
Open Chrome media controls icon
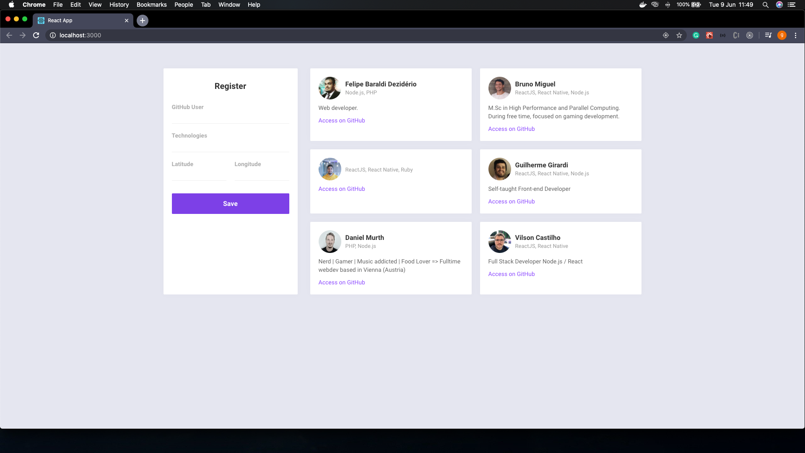click(x=768, y=35)
